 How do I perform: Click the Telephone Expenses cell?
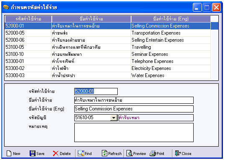click(171, 61)
